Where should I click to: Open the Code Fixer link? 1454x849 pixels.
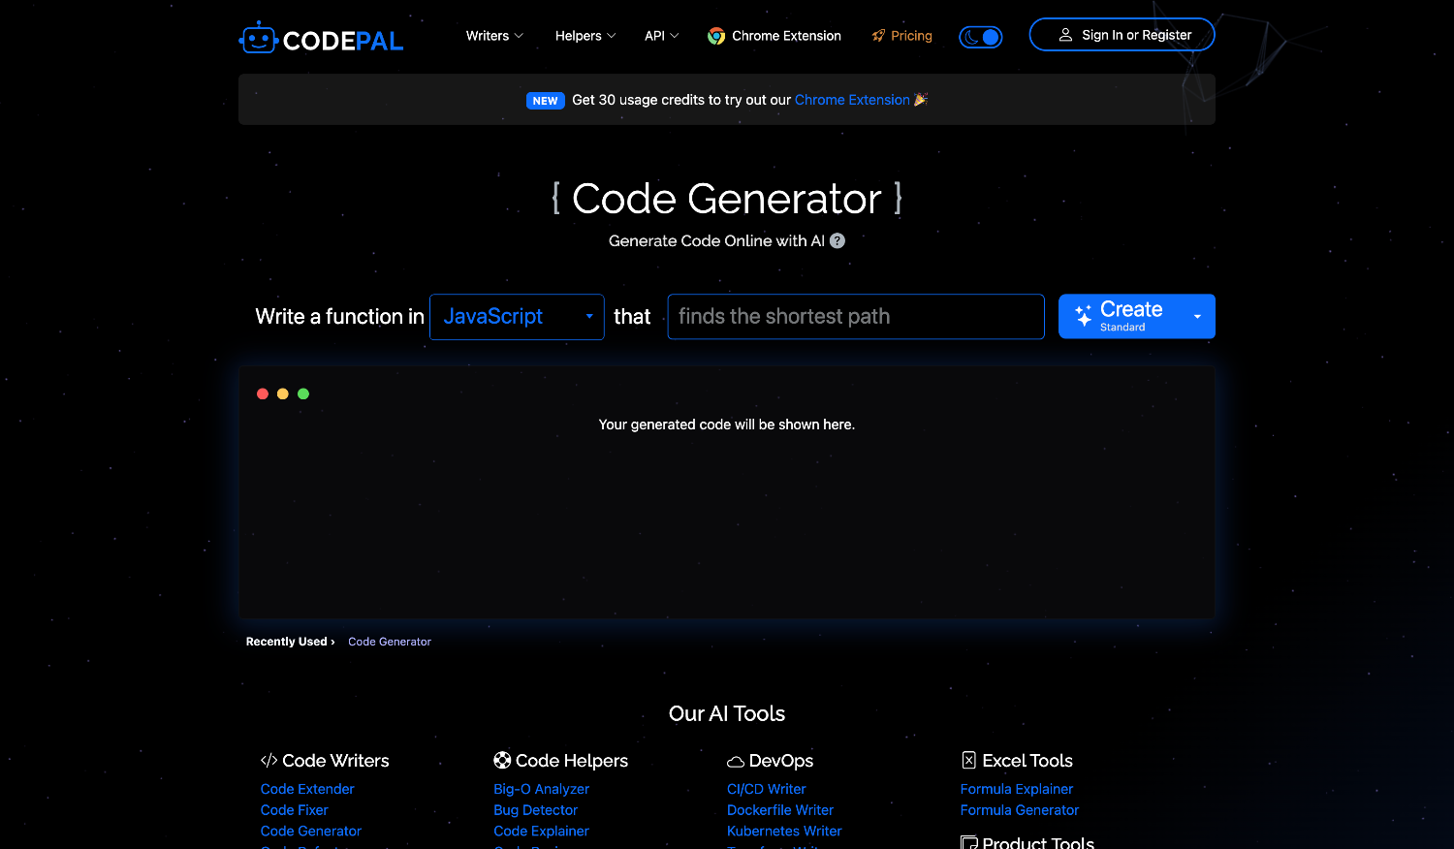(295, 810)
